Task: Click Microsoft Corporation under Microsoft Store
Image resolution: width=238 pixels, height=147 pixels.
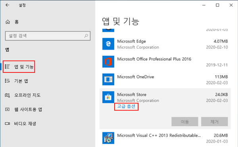Action: point(138,101)
